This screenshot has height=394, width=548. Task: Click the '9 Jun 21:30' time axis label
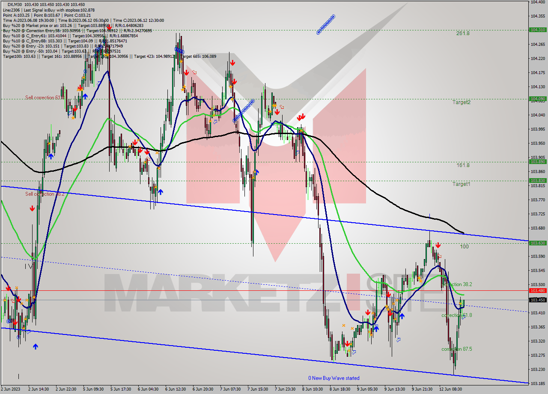423,389
